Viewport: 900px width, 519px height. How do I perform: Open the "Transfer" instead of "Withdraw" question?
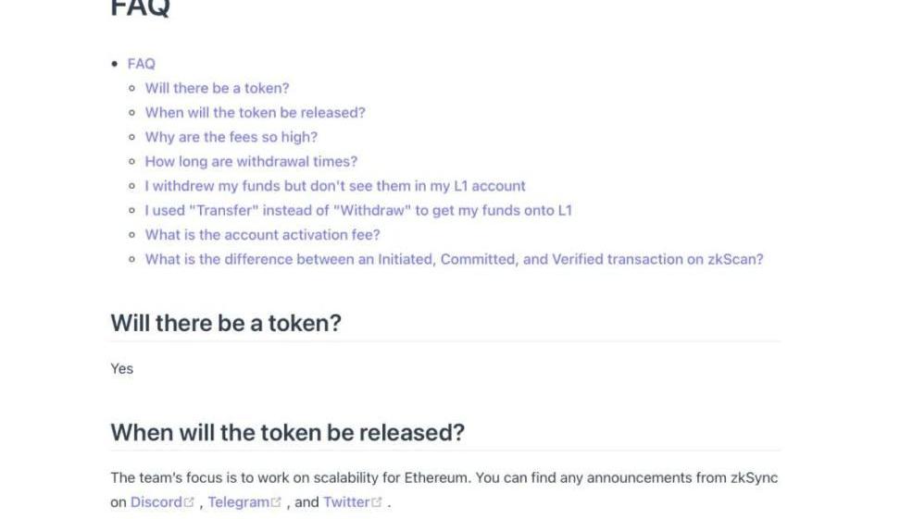click(358, 210)
